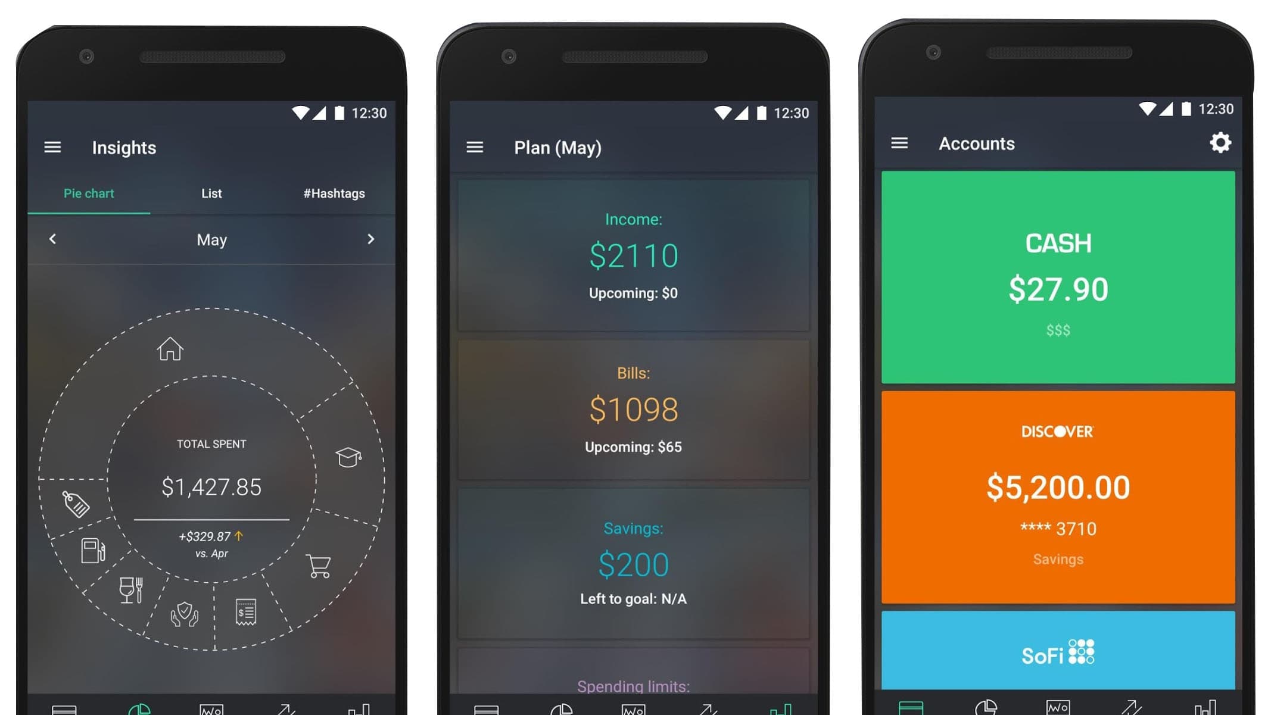Viewport: 1271px width, 715px height.
Task: Open Settings gear on Accounts screen
Action: coord(1219,142)
